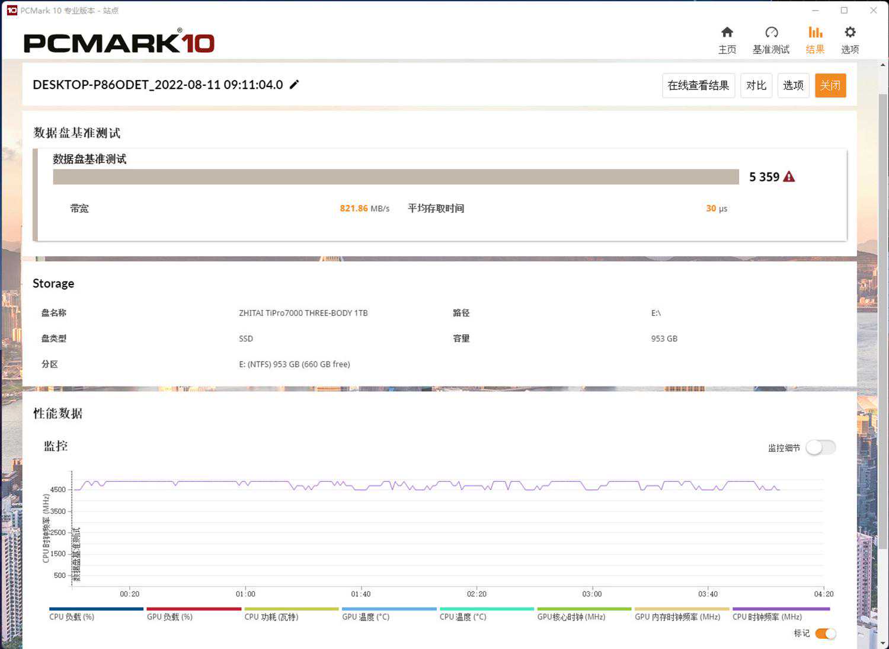Select the Results (结果) bar chart icon
This screenshot has width=889, height=649.
[x=815, y=33]
